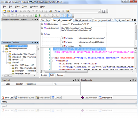Open Print Preview from the toolbar
Viewport: 138px width, 129px height.
click(46, 11)
